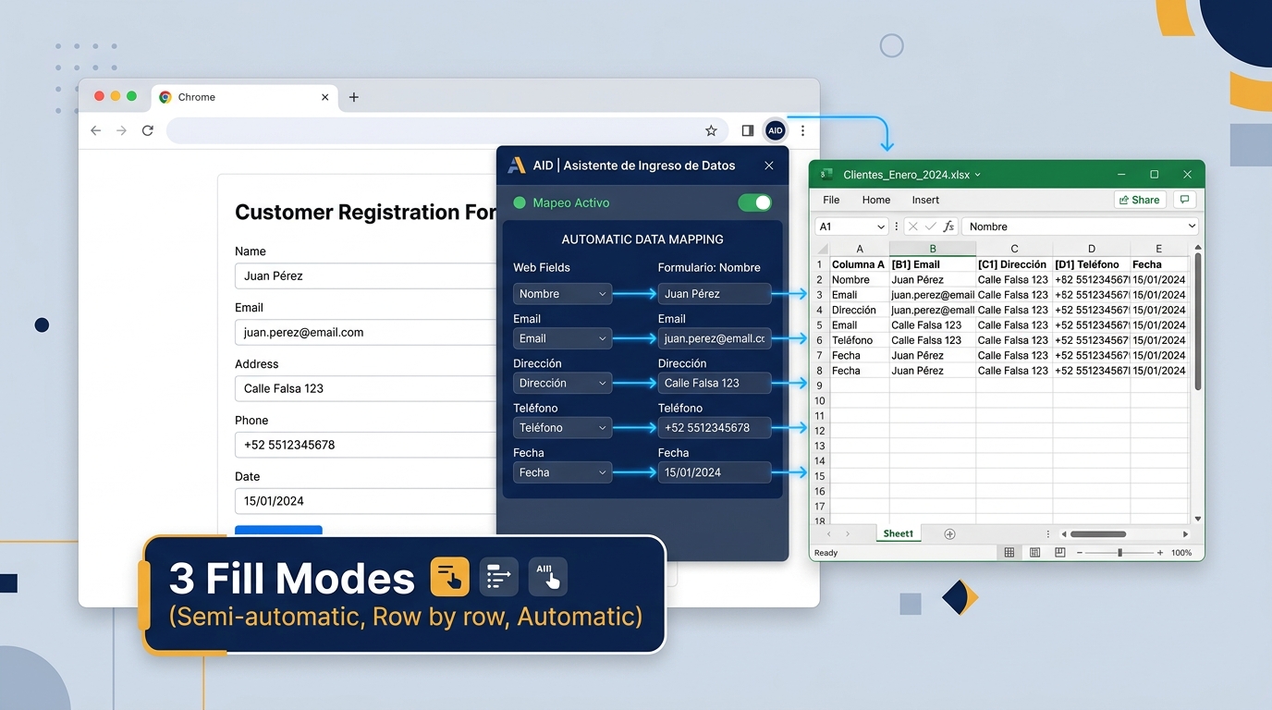Click Excel's horizontal scrollbar thumb
This screenshot has height=710, width=1272.
[x=1098, y=534]
